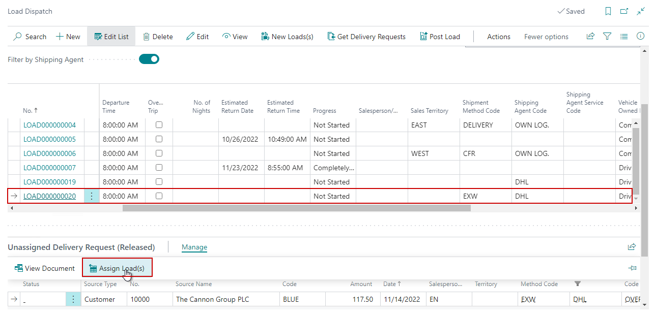Open the Manage tab
The height and width of the screenshot is (315, 655).
click(194, 247)
